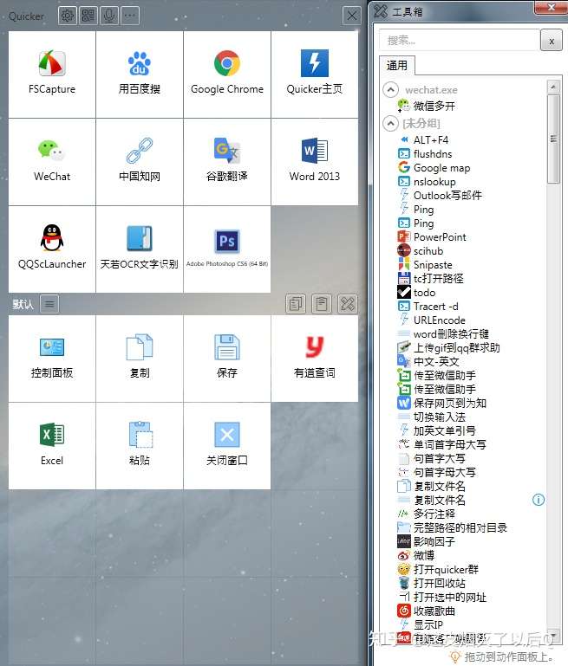This screenshot has height=666, width=568.
Task: Select tc打开路径 action
Action: point(430,279)
